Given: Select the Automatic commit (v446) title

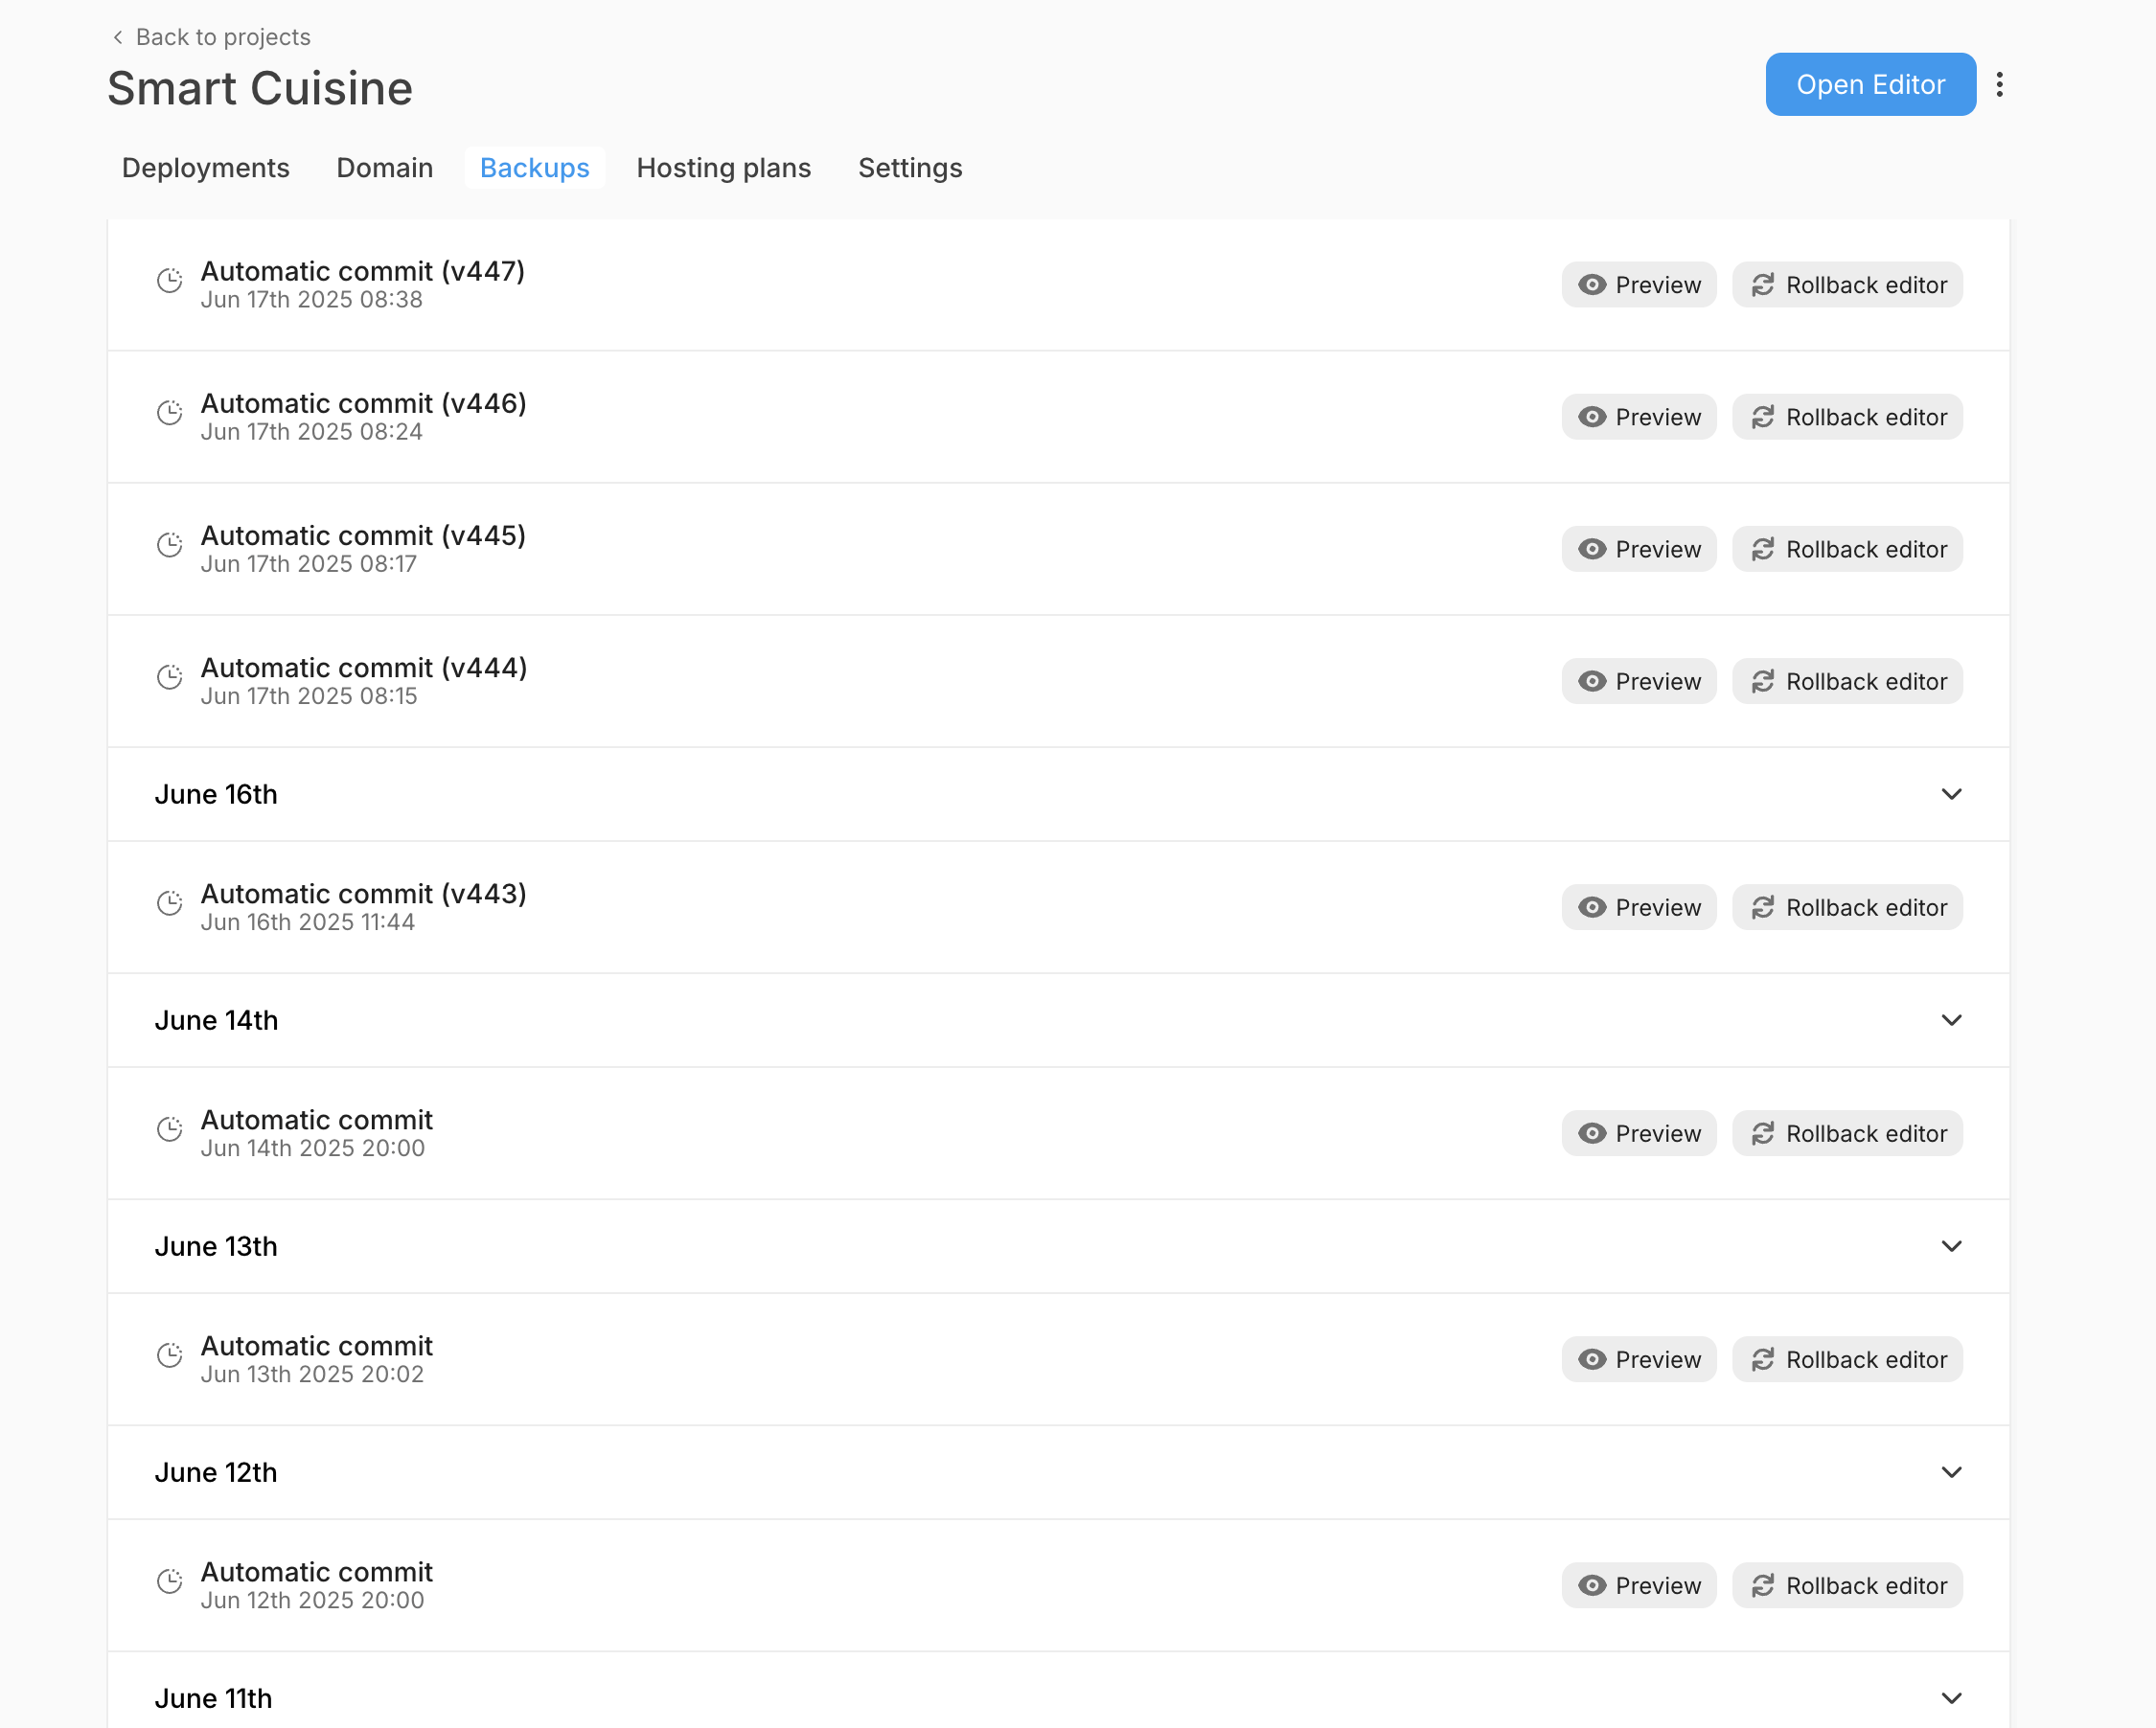Looking at the screenshot, I should click(x=363, y=404).
